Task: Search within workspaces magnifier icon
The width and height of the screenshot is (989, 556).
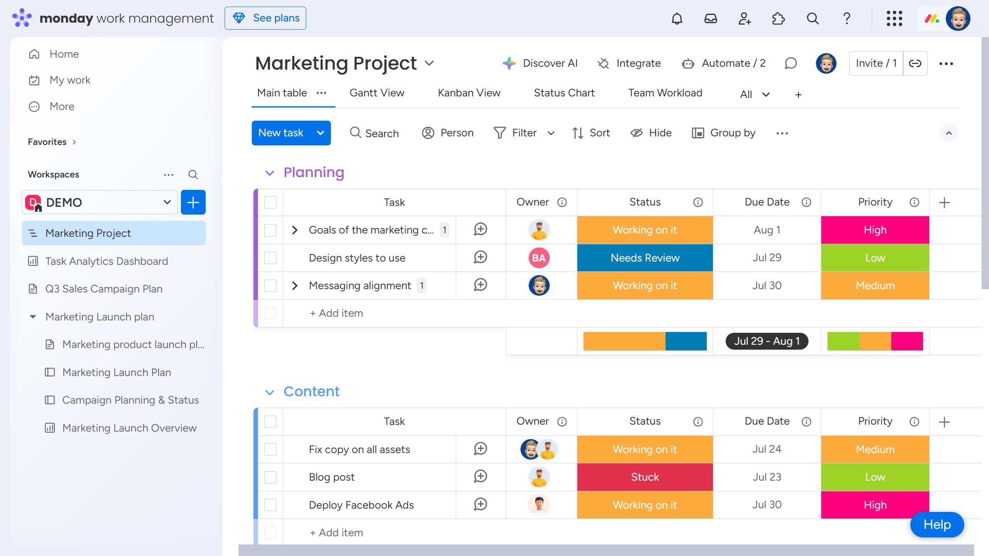Action: 193,175
